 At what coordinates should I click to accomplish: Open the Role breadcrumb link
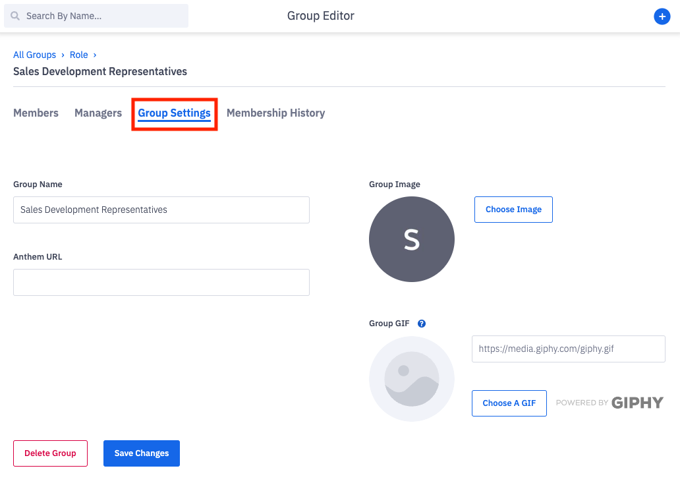pyautogui.click(x=78, y=55)
